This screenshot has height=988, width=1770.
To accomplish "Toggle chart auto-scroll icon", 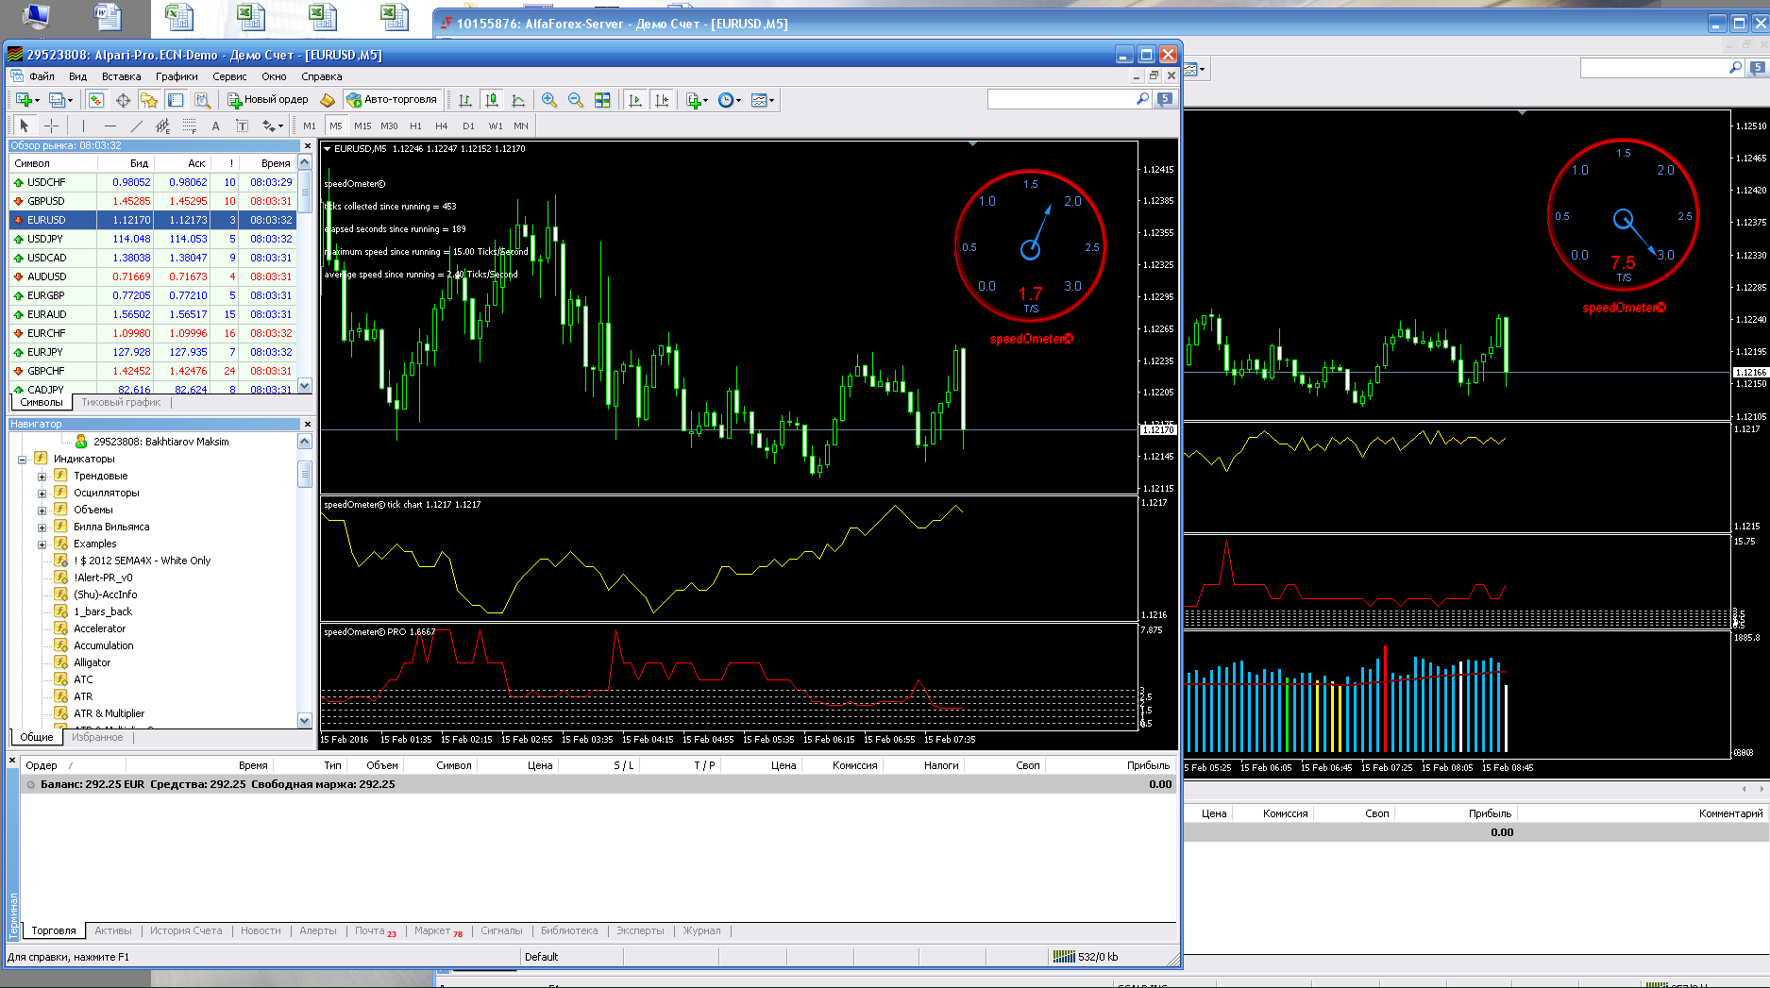I will (635, 100).
